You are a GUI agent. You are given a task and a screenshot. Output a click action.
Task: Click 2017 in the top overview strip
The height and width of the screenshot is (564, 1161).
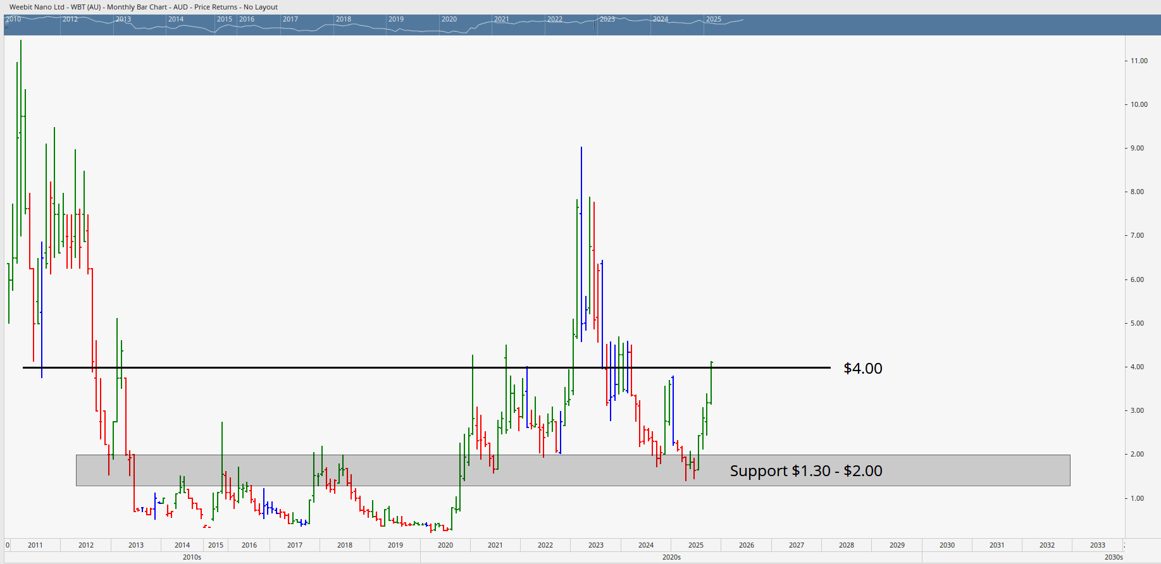pos(290,19)
